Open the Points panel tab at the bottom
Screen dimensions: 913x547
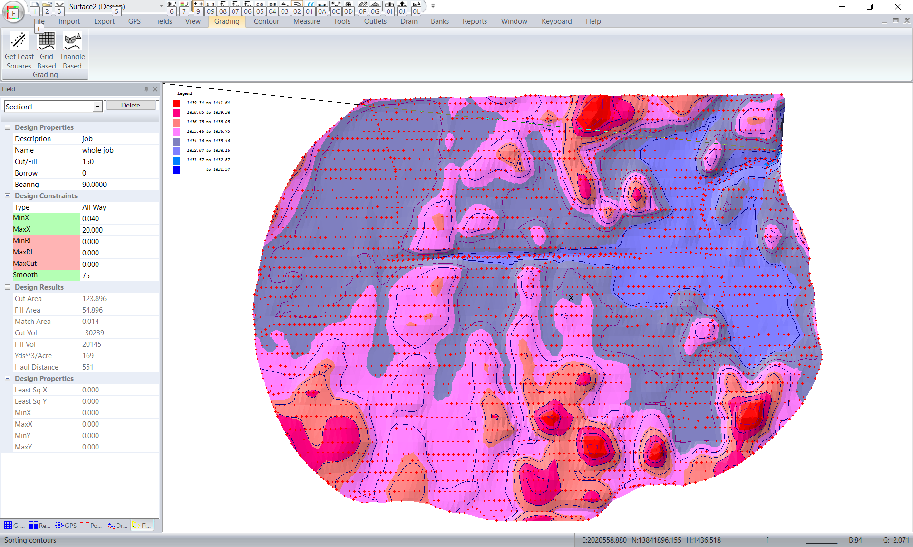point(91,526)
